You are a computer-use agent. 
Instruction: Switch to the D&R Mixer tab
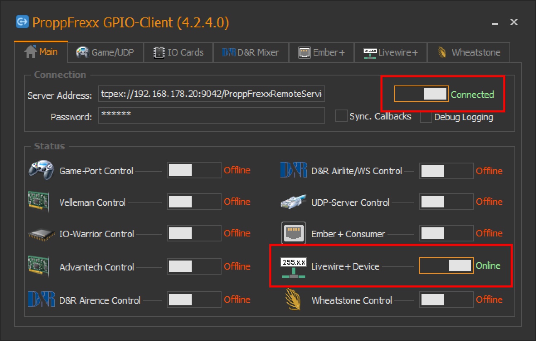coord(251,53)
